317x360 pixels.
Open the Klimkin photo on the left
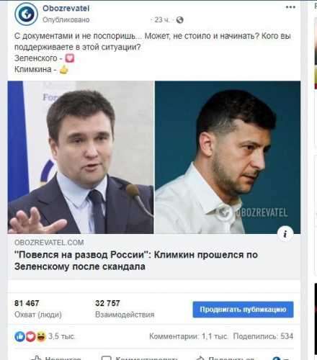click(81, 157)
